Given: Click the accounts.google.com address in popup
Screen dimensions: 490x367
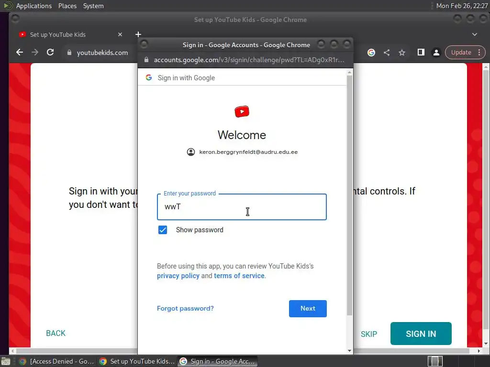Looking at the screenshot, I should [249, 60].
